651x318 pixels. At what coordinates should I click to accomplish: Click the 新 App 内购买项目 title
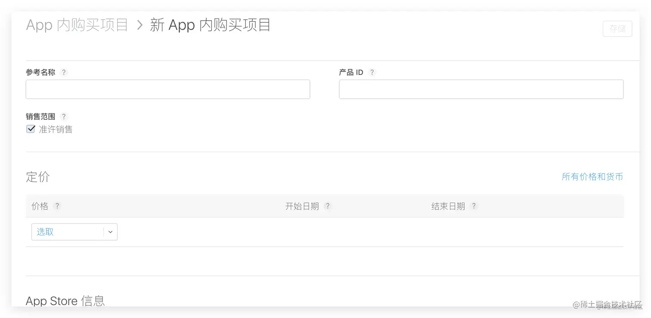pos(210,25)
